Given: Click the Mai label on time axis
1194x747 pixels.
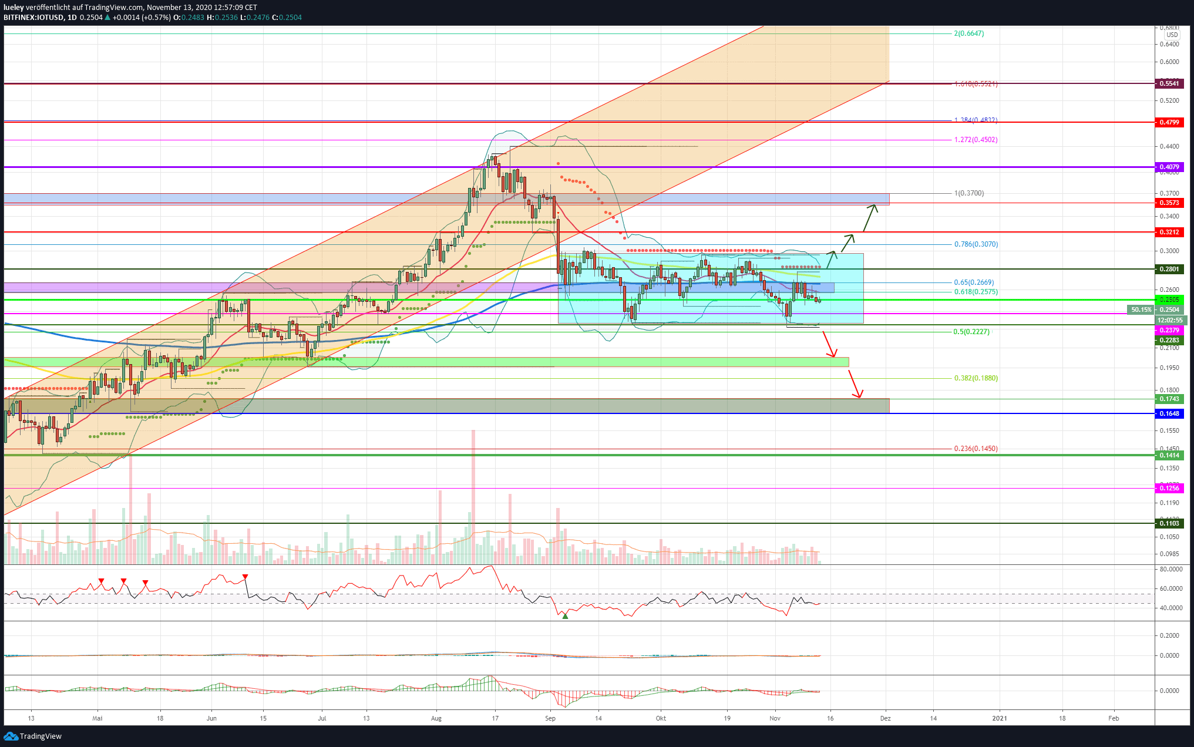Looking at the screenshot, I should [x=97, y=718].
